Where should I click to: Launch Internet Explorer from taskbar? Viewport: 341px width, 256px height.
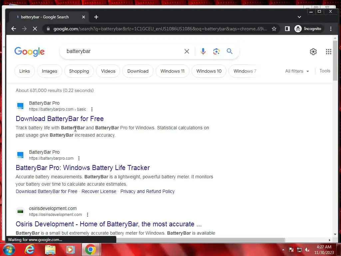pyautogui.click(x=30, y=249)
